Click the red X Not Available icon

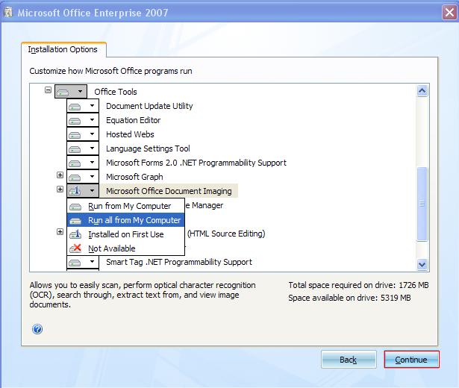(x=75, y=248)
